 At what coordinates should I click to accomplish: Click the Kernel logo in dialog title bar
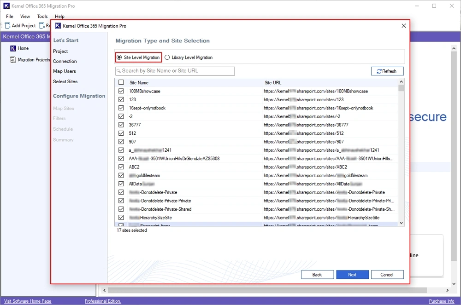click(x=58, y=26)
